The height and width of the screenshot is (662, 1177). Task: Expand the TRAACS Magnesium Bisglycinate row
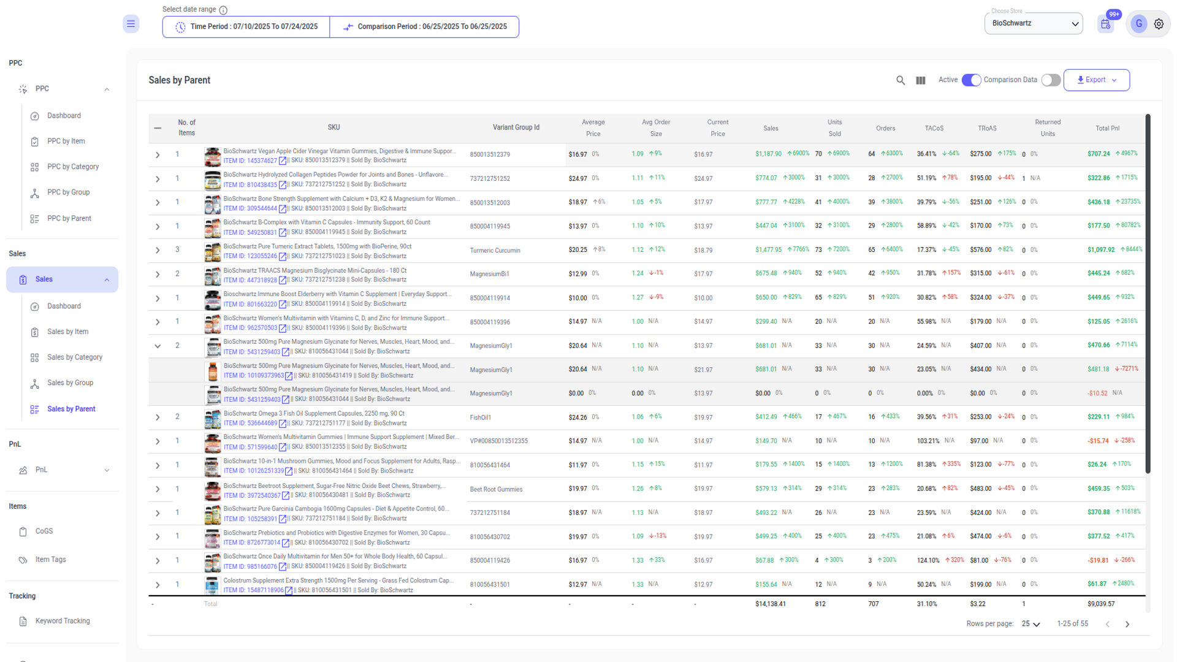(158, 275)
